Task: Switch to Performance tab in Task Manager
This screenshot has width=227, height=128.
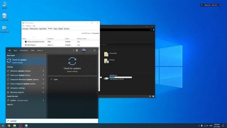Action: [x=34, y=29]
